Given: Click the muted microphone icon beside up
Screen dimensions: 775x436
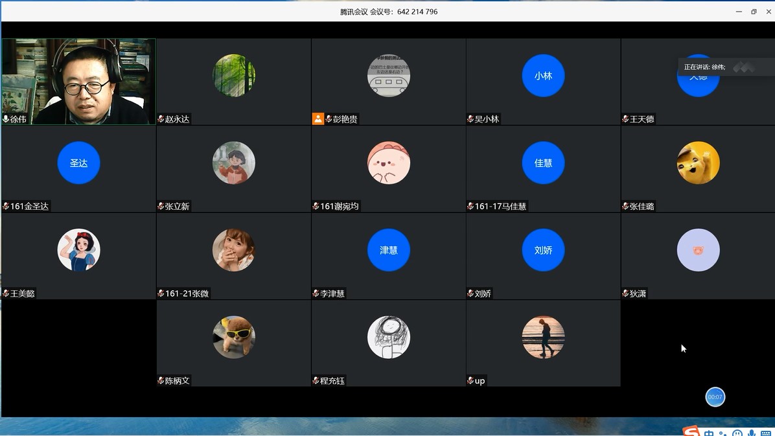Looking at the screenshot, I should click(470, 381).
